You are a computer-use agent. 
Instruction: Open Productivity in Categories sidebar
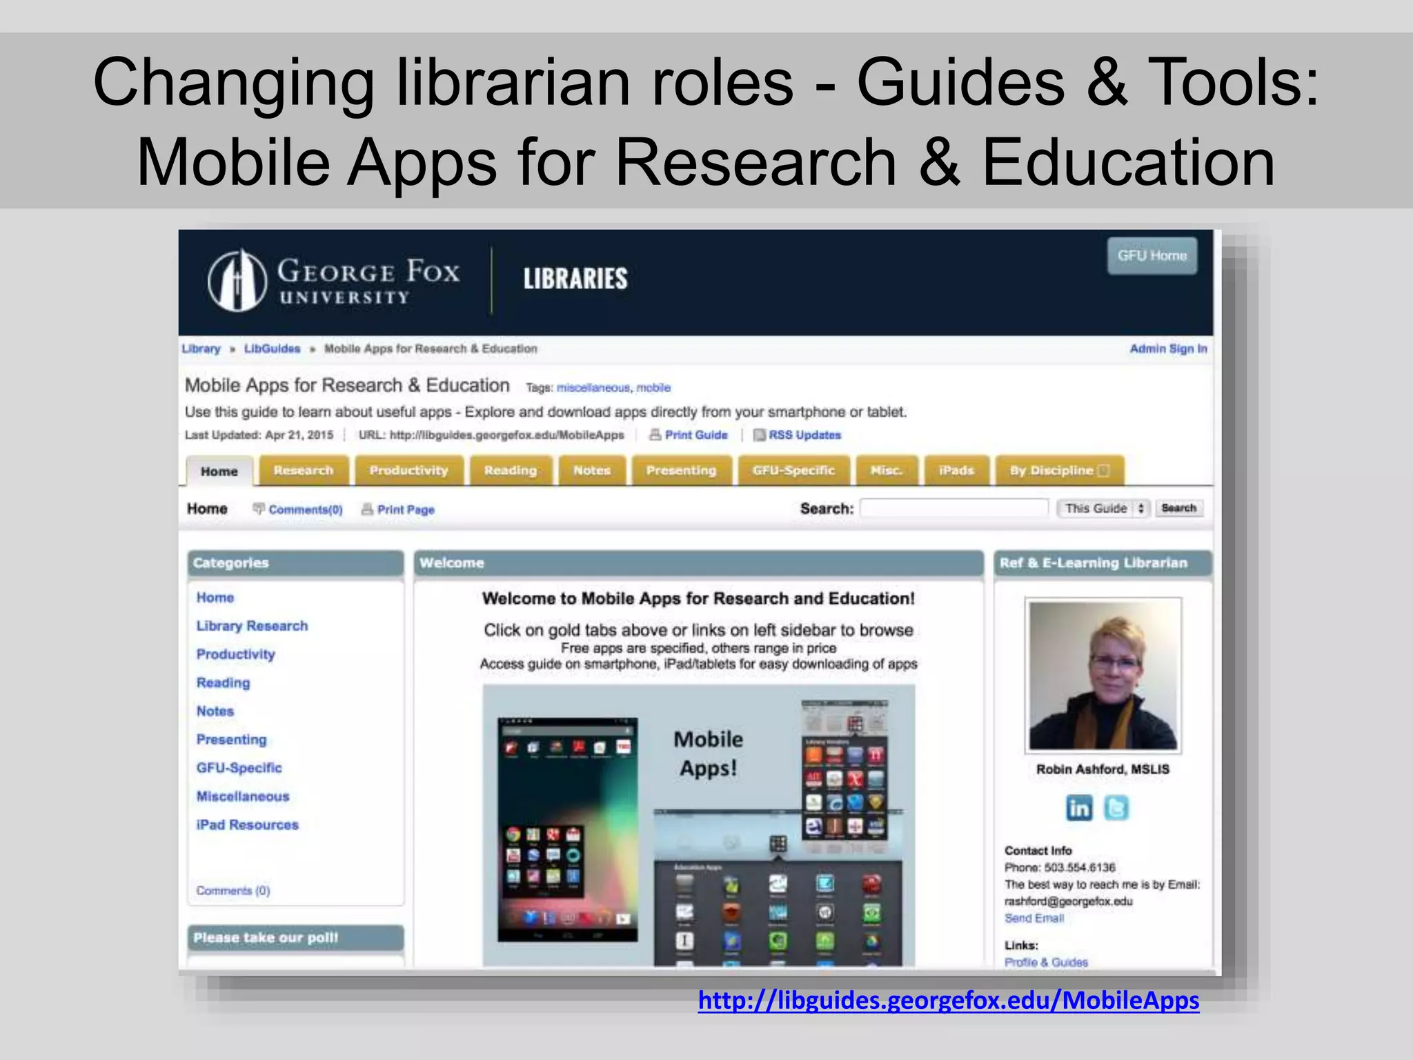coord(235,654)
